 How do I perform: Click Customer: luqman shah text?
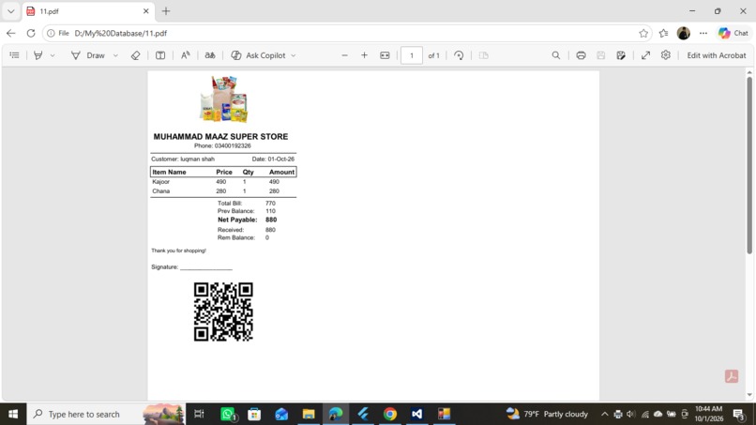183,159
